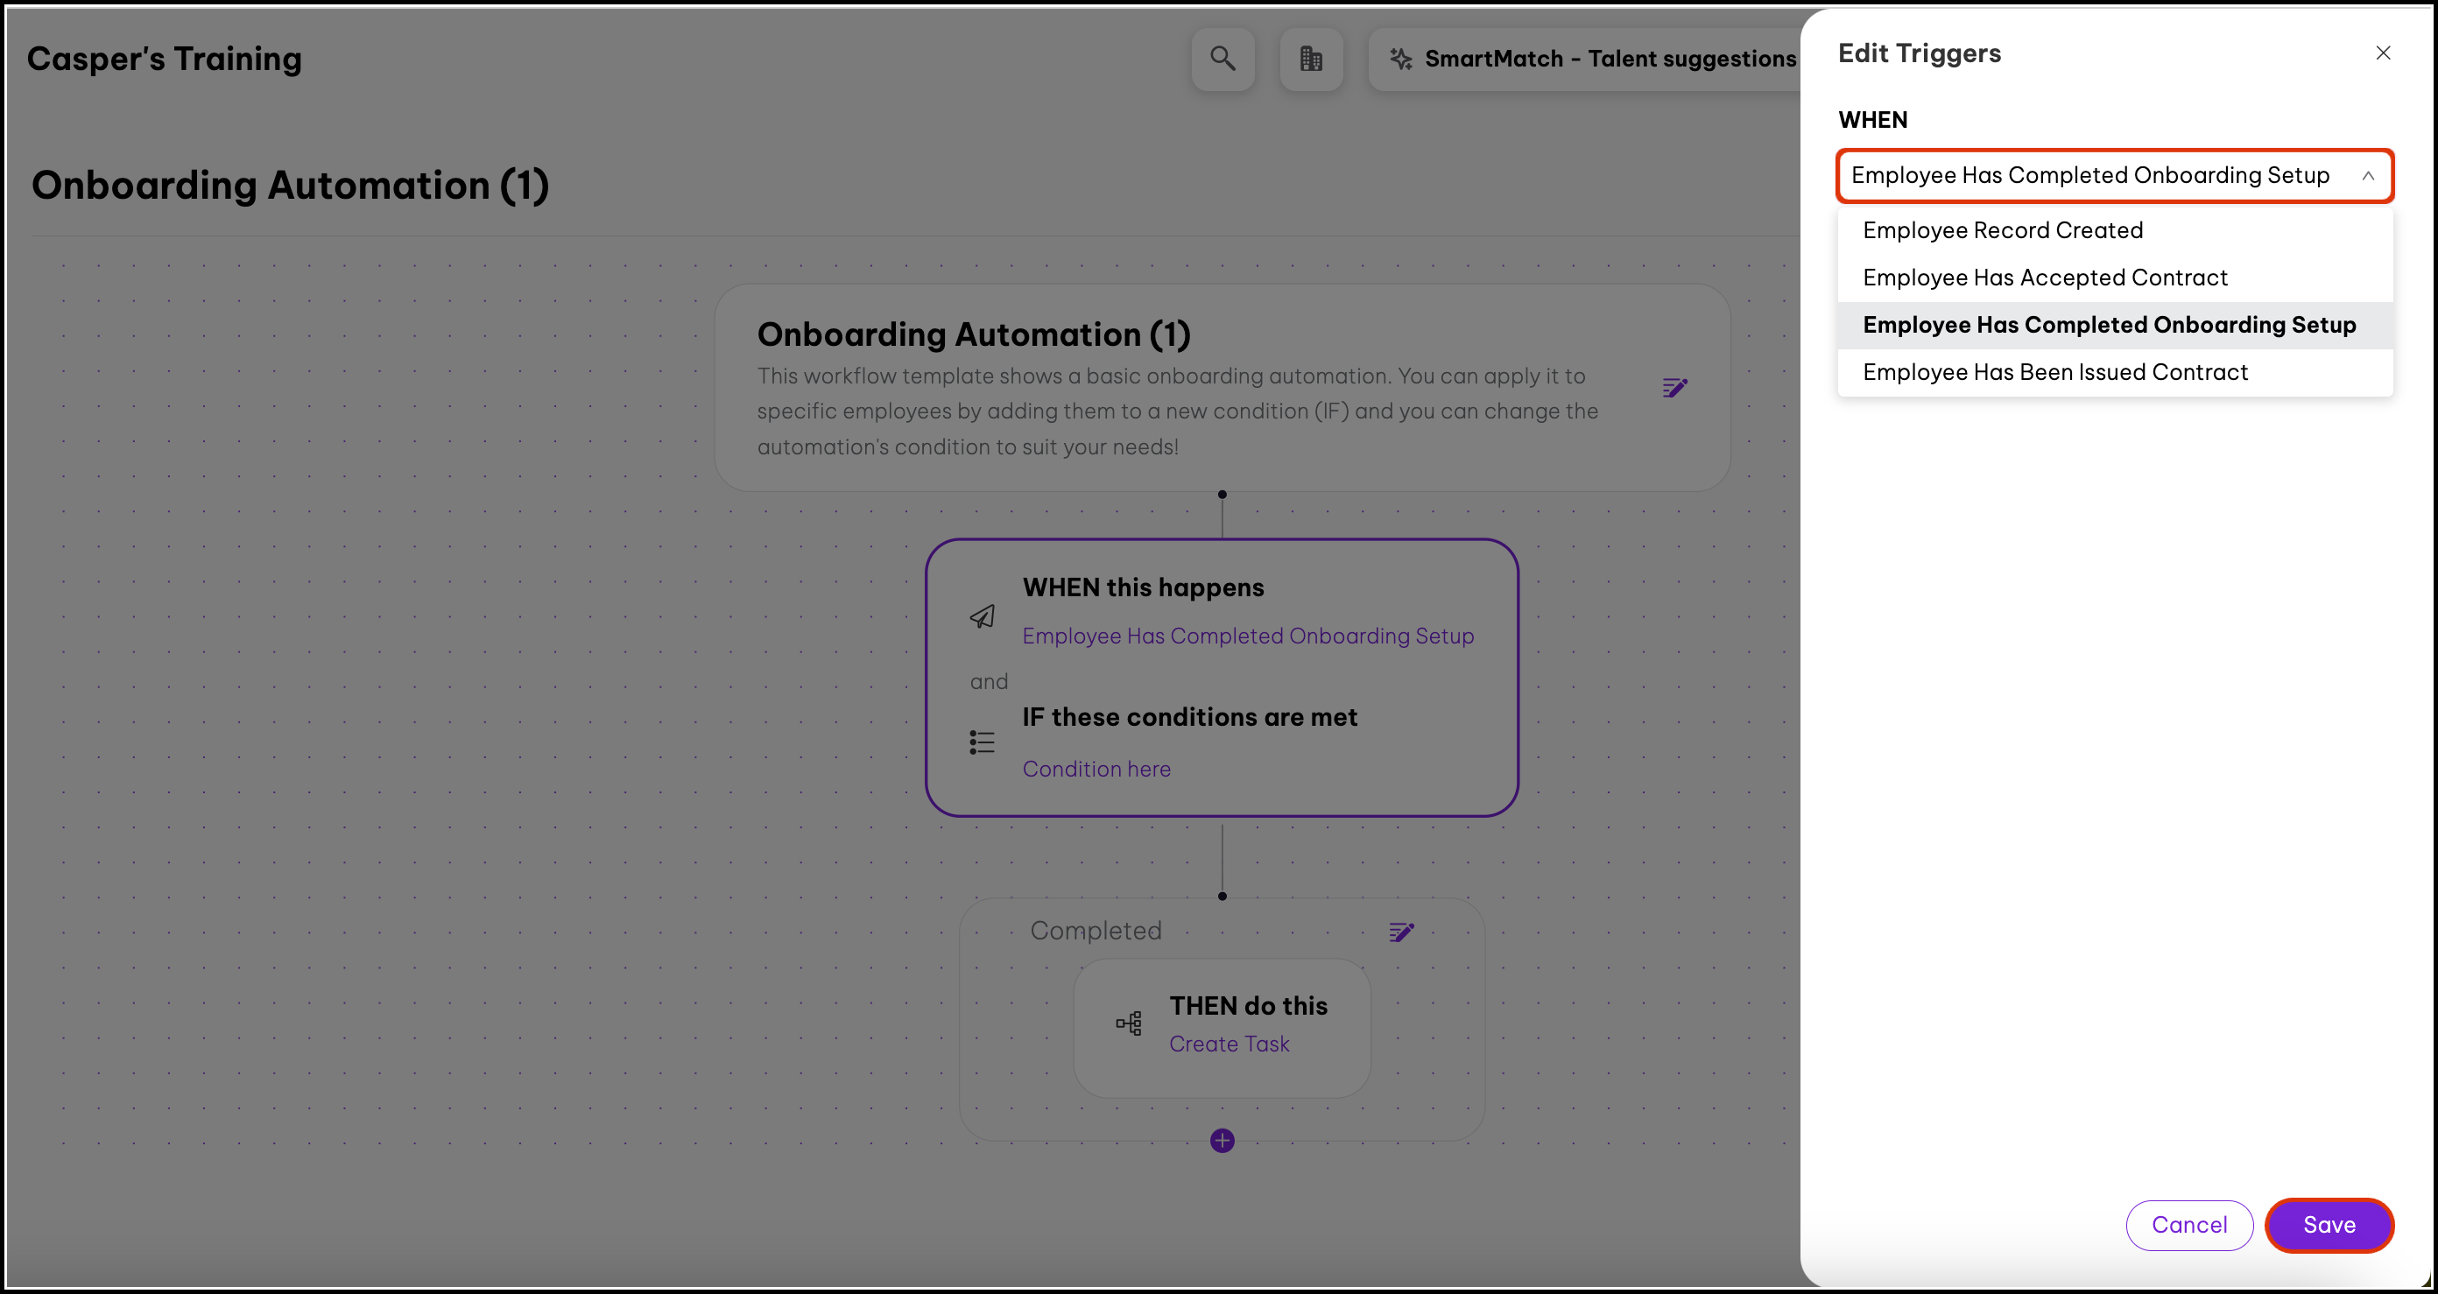This screenshot has width=2438, height=1294.
Task: Click the WHEN trigger selection field
Action: pos(2089,176)
